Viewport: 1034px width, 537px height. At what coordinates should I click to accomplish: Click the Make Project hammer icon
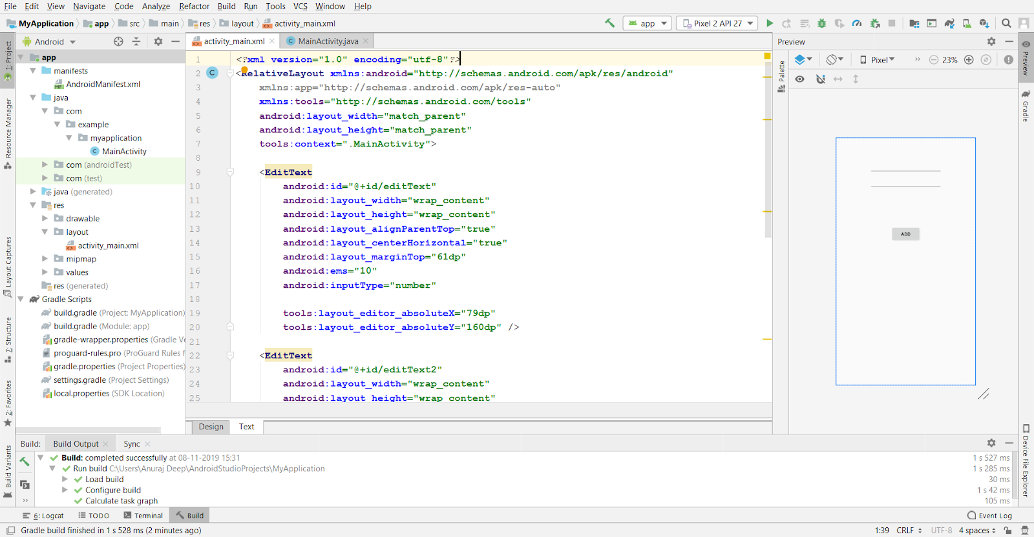[x=609, y=23]
